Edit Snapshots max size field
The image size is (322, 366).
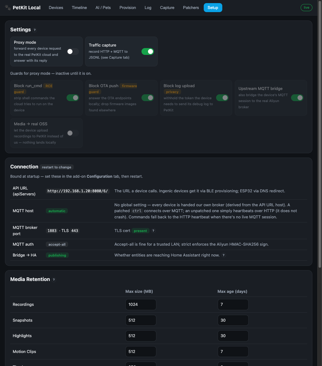[x=141, y=320]
